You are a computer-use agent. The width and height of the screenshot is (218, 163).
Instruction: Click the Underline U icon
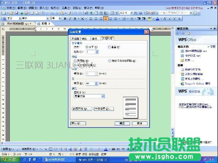(x=75, y=18)
